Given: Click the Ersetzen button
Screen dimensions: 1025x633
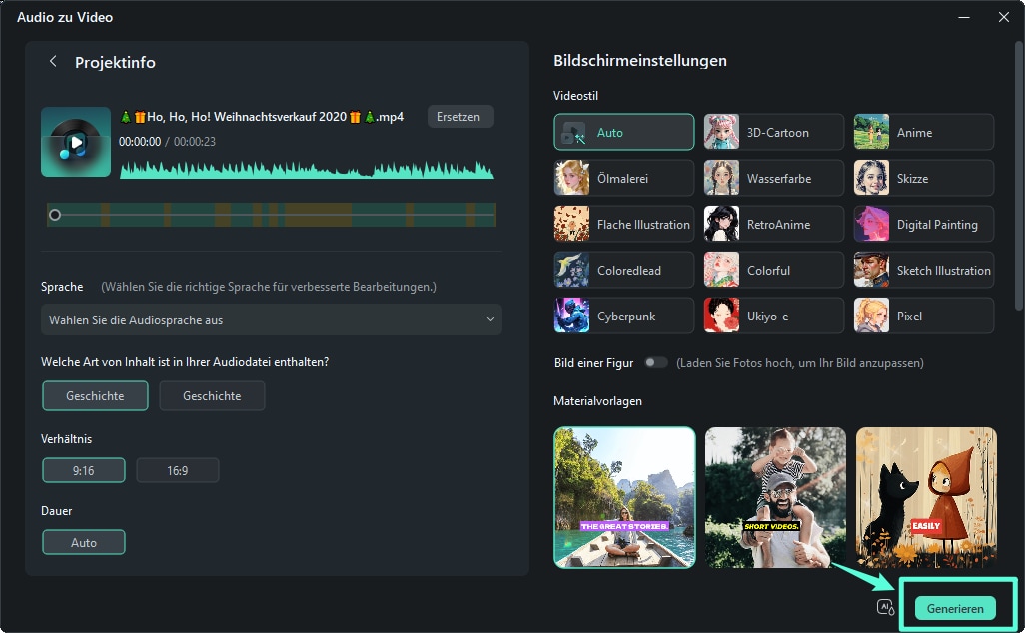Looking at the screenshot, I should coord(460,117).
